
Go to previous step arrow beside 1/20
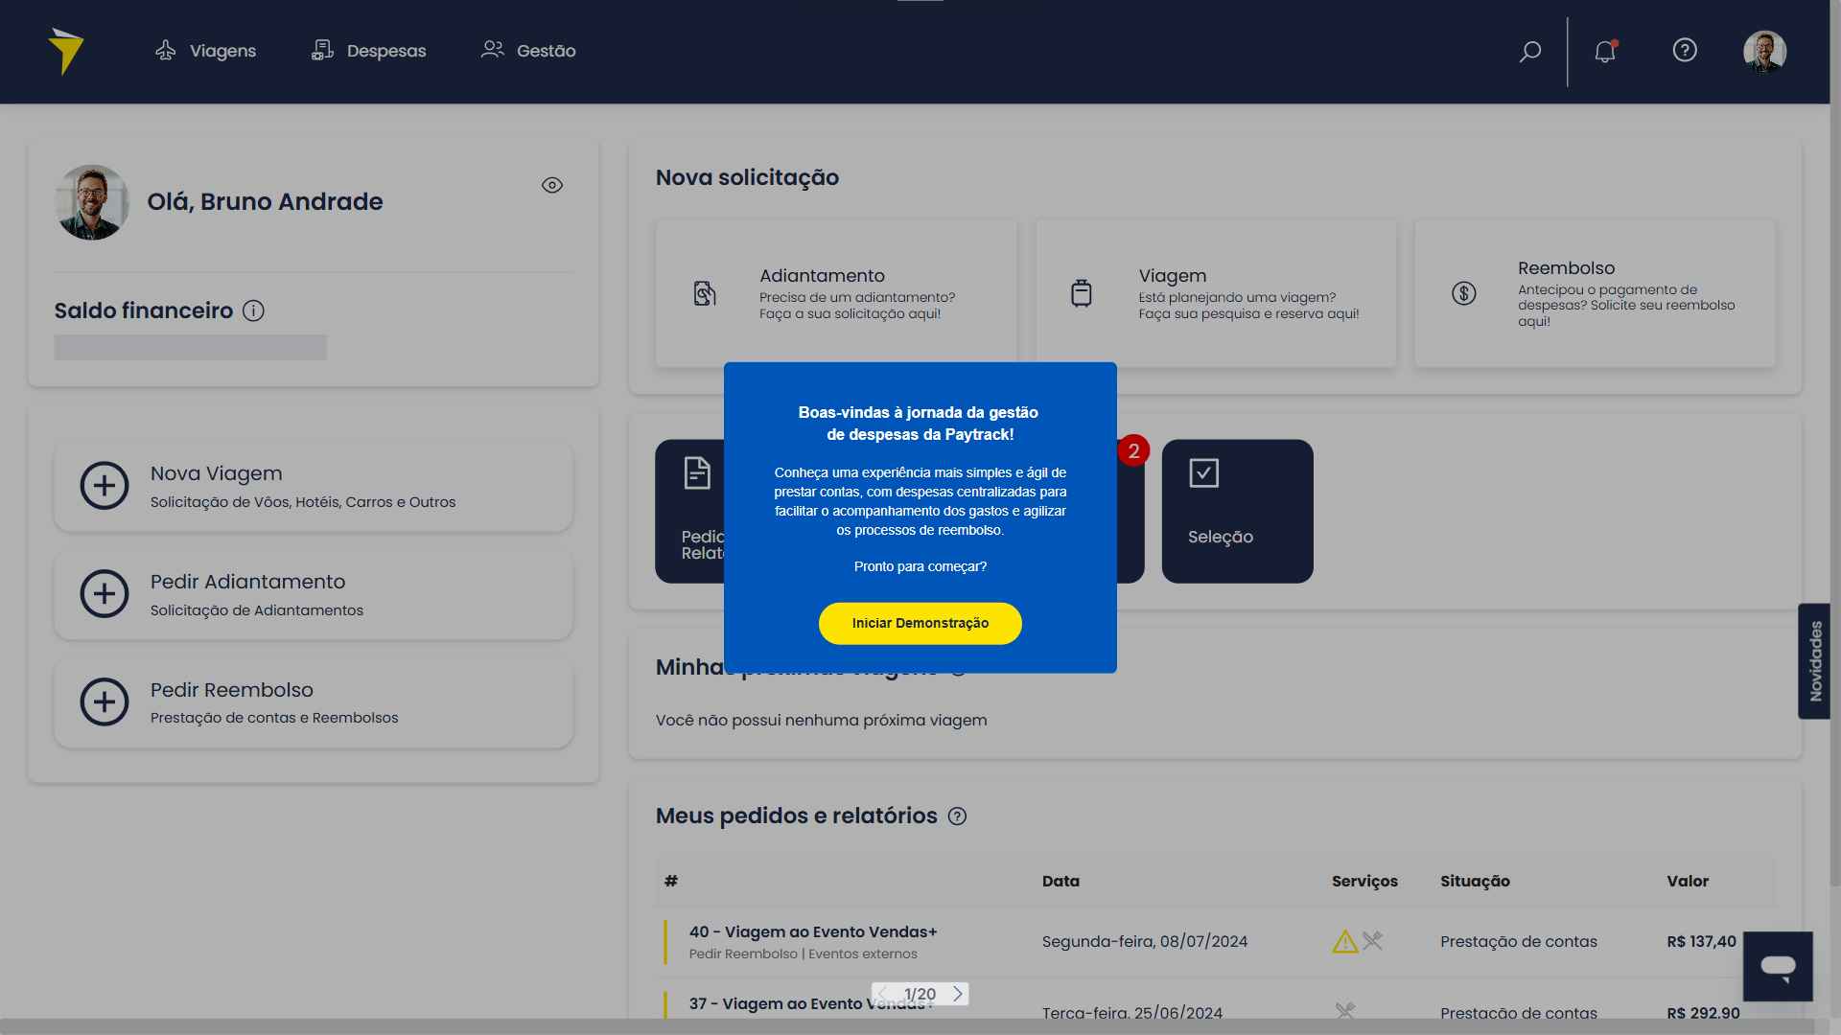(x=883, y=994)
